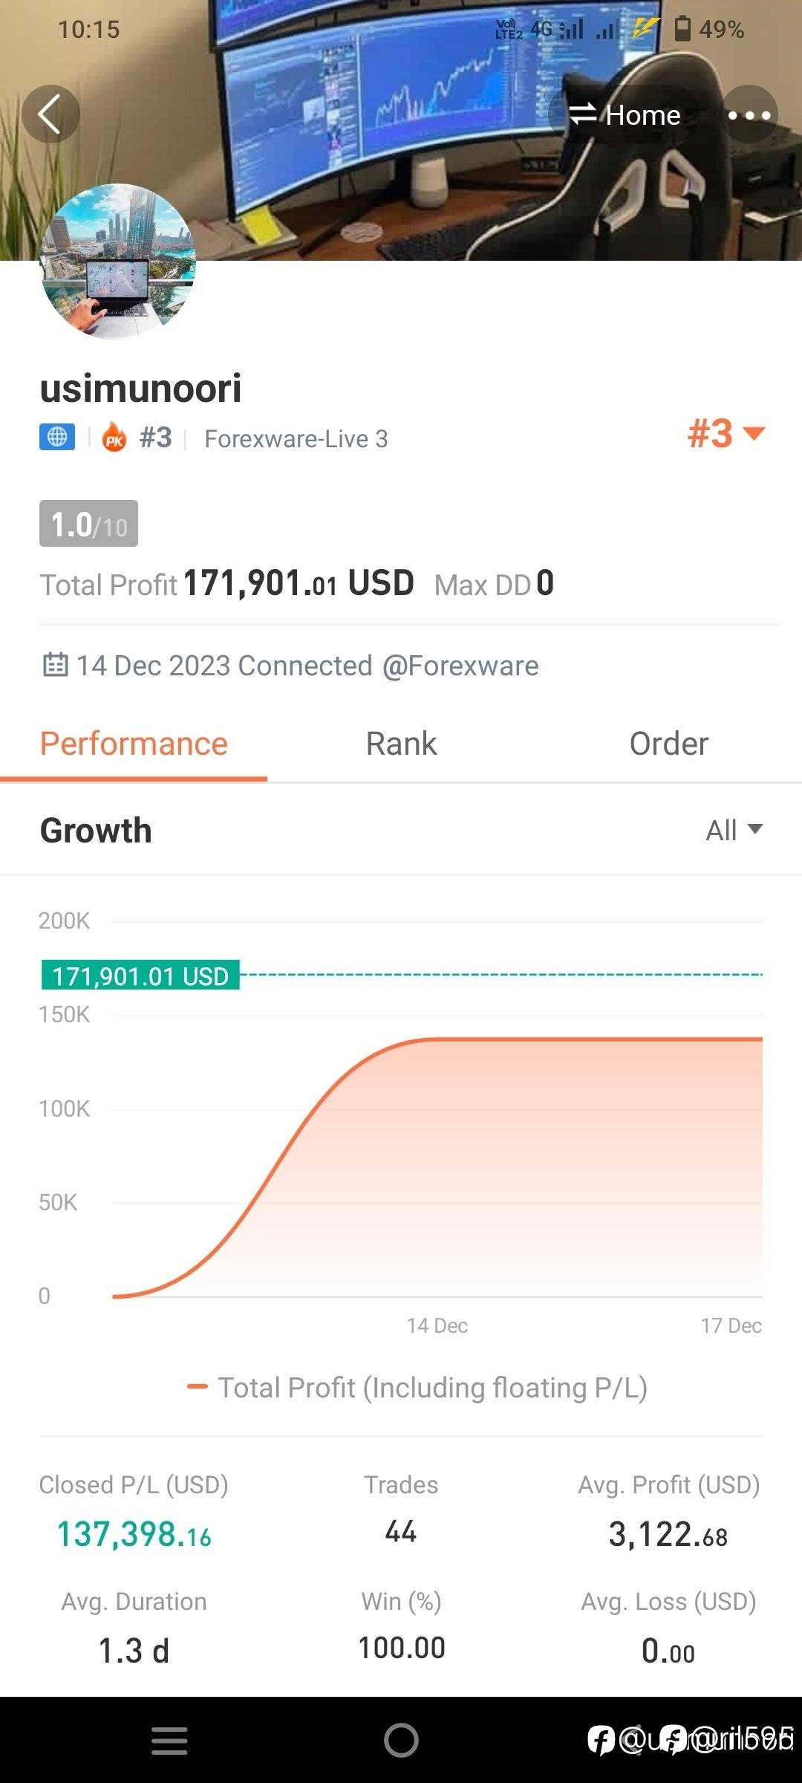Tap the back arrow icon

[x=50, y=114]
